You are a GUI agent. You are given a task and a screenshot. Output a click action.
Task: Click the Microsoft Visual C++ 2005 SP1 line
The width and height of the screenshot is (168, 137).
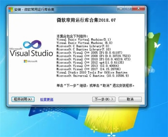pos(89,53)
